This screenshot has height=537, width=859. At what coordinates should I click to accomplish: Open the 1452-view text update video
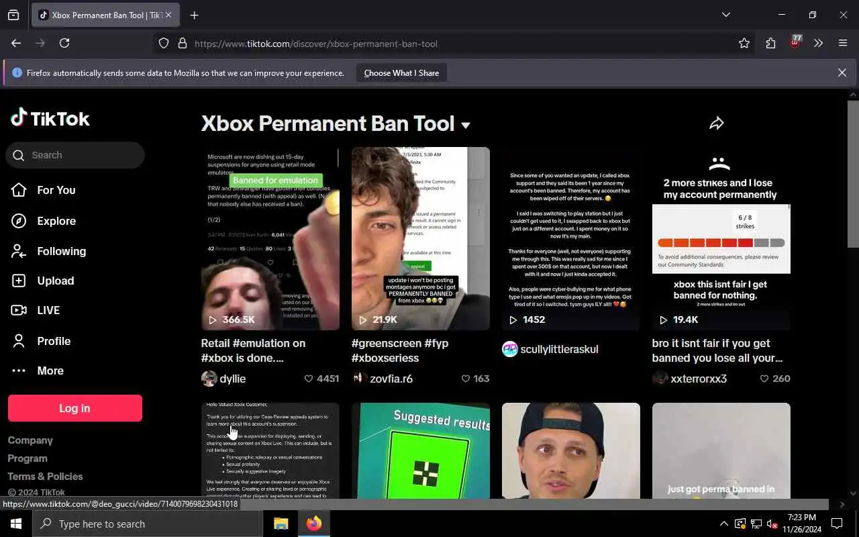point(571,238)
